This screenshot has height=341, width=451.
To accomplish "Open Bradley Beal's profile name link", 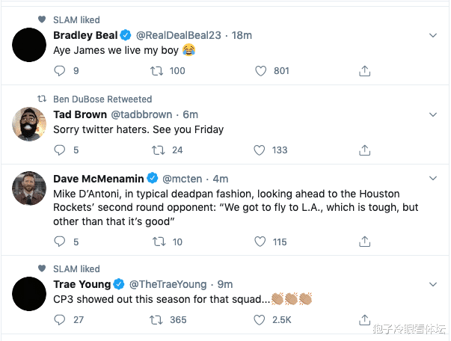I will pyautogui.click(x=81, y=35).
